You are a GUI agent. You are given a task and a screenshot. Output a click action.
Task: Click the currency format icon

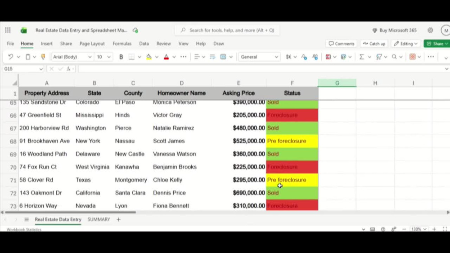pyautogui.click(x=288, y=57)
